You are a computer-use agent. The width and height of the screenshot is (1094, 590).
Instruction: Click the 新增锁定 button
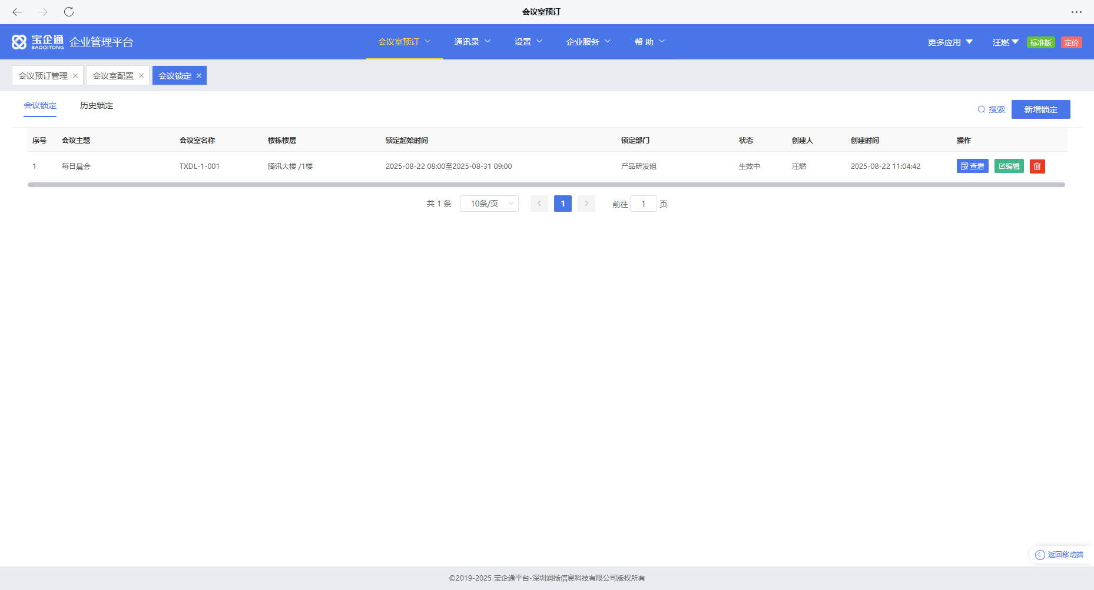coord(1040,109)
